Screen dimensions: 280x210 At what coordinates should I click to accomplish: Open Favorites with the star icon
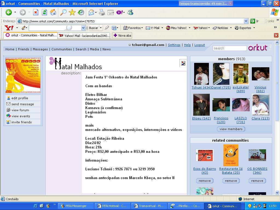[x=72, y=12]
